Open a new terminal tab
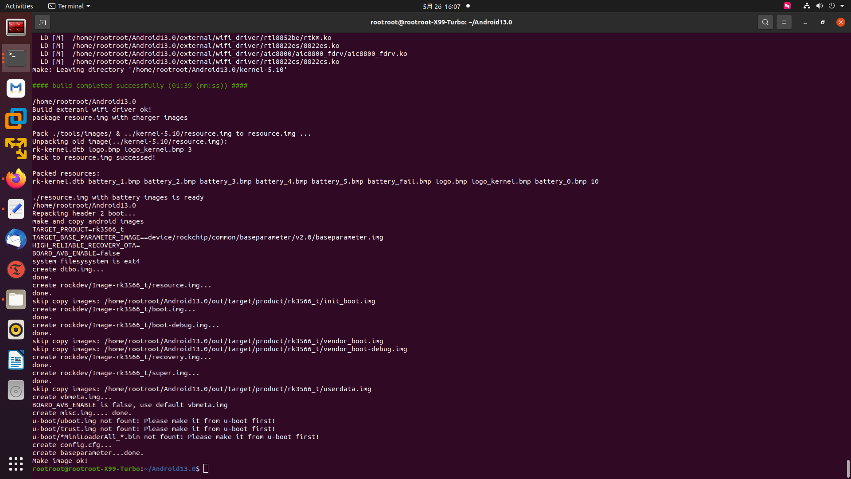The width and height of the screenshot is (851, 479). (43, 22)
